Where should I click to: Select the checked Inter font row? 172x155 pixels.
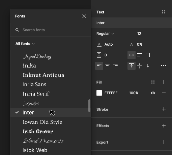tap(51, 112)
